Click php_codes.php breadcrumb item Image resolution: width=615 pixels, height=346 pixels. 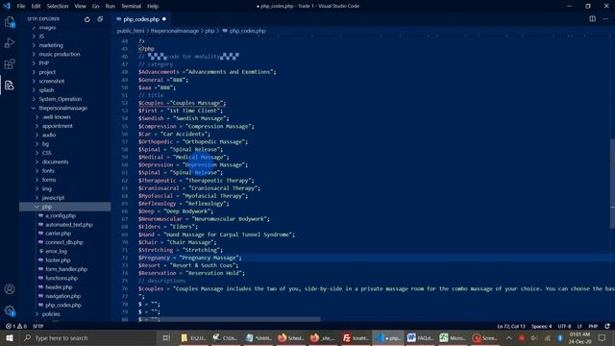point(248,31)
